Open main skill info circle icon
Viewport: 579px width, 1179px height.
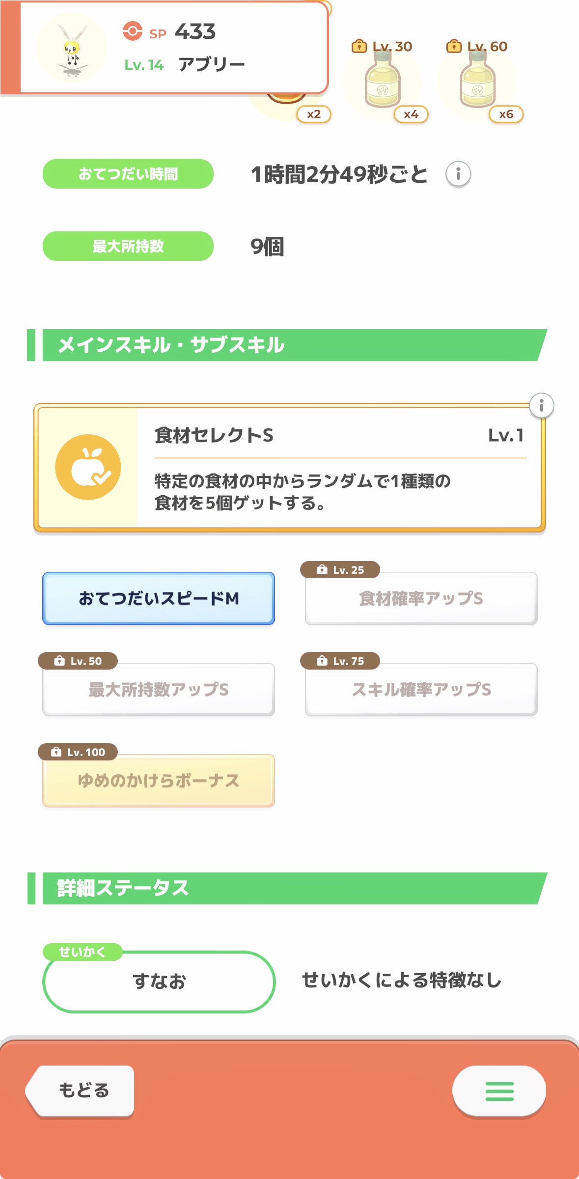coord(541,406)
